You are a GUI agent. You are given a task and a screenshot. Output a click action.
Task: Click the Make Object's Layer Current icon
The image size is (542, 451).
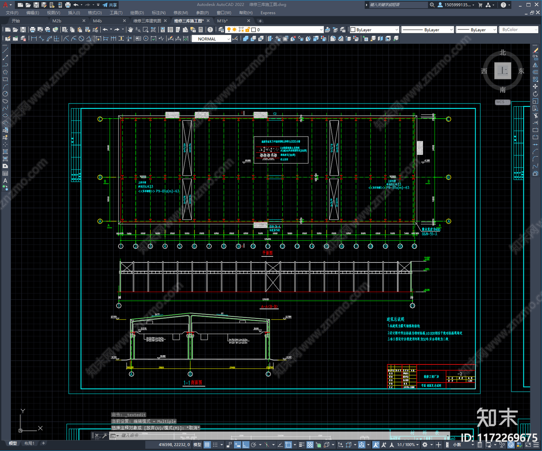coord(328,30)
